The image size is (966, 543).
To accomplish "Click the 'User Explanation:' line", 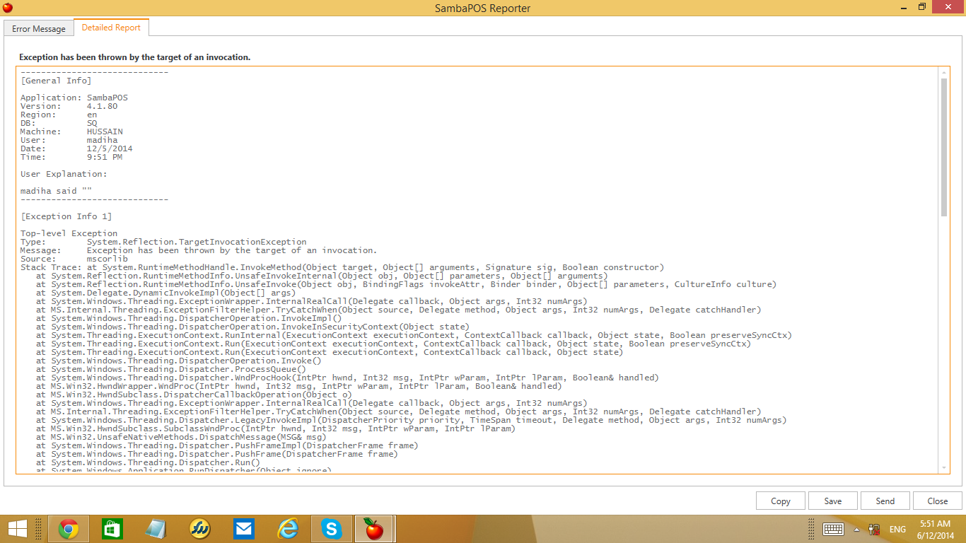I will pos(64,174).
